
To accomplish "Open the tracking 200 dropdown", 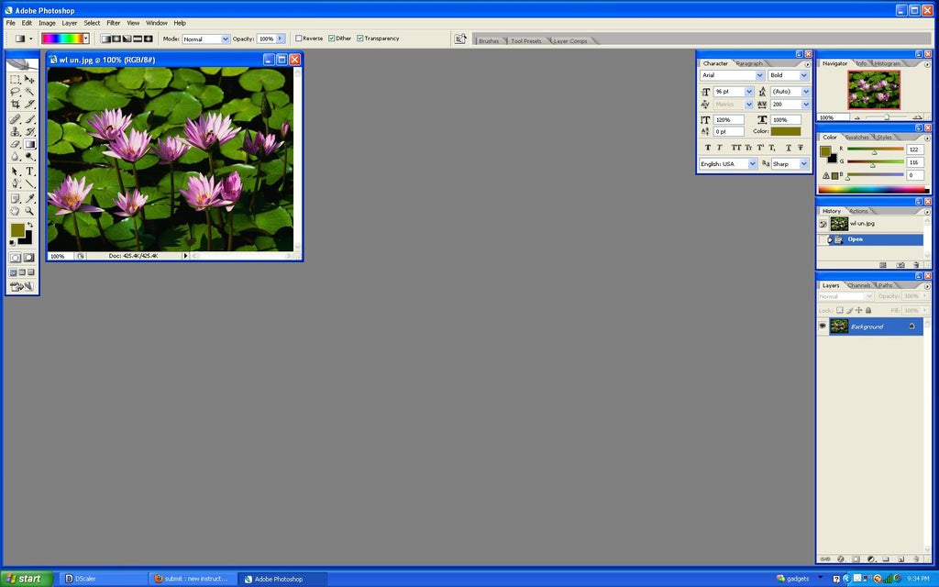I will pyautogui.click(x=805, y=105).
